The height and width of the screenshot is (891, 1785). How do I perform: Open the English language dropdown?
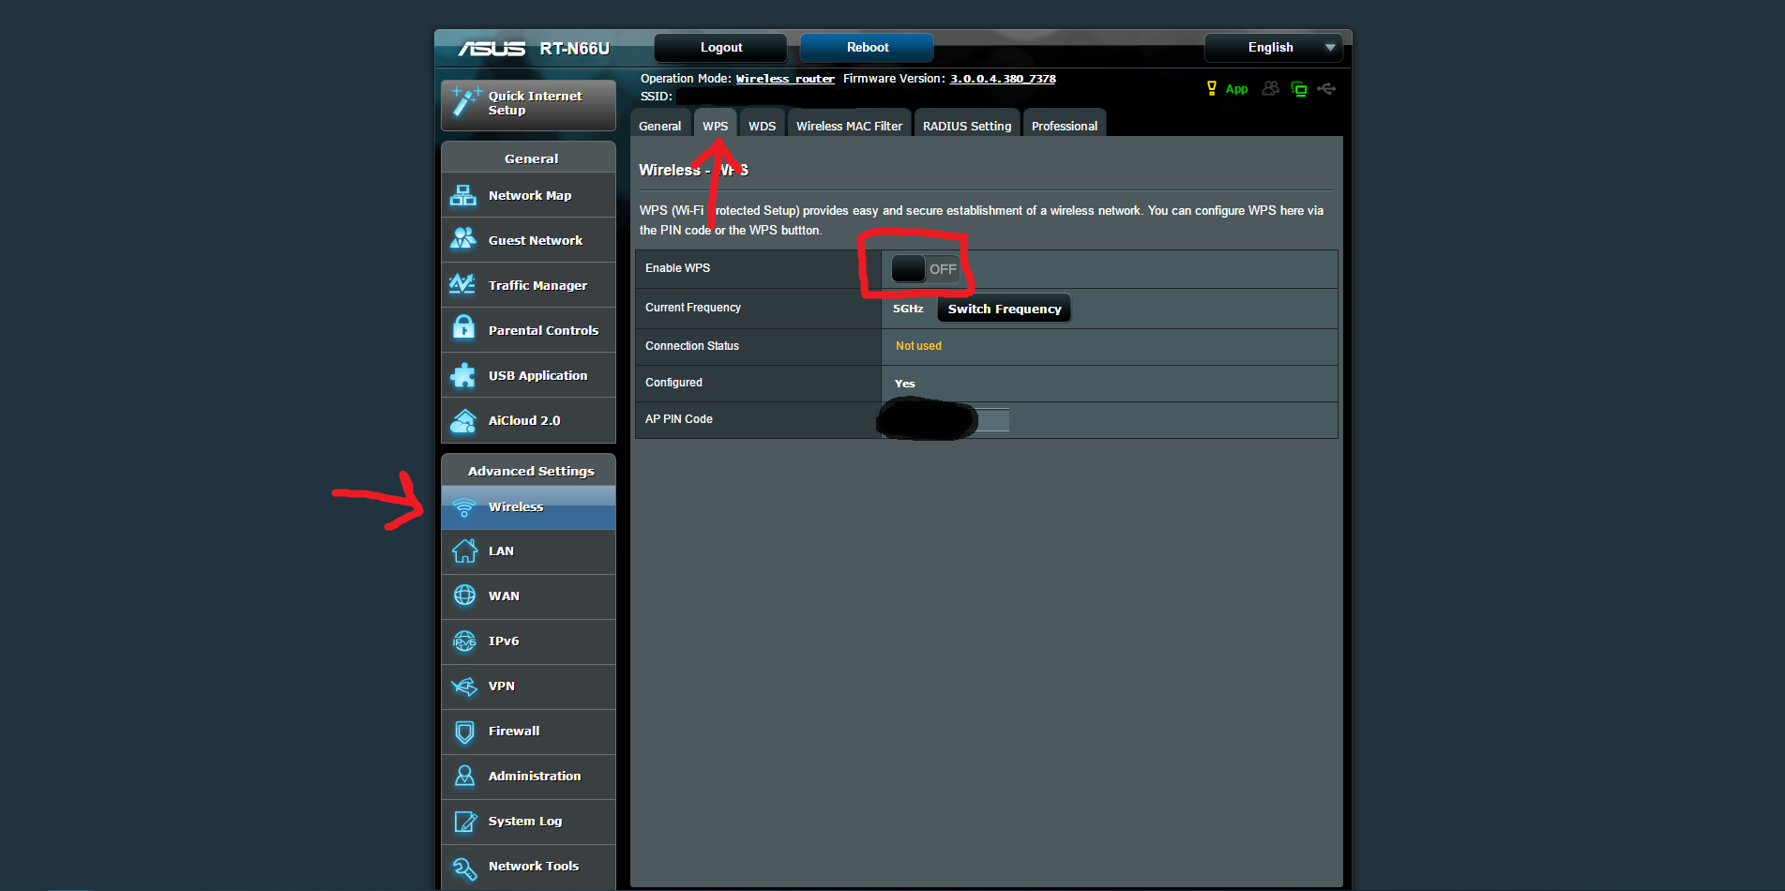[1273, 47]
